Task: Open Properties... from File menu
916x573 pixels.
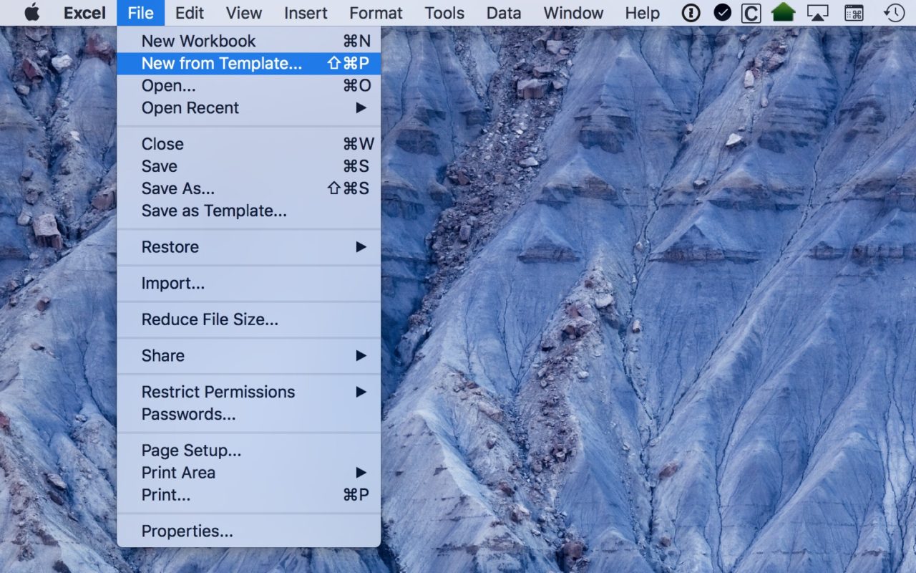Action: [249, 531]
